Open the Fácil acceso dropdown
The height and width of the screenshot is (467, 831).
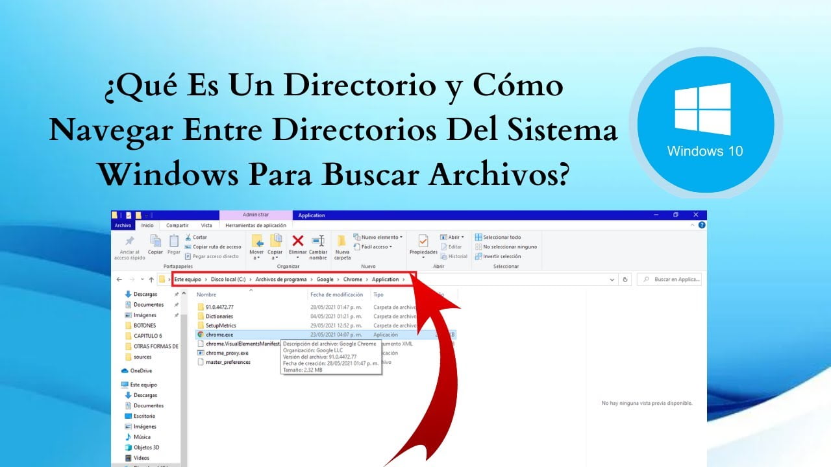[x=373, y=247]
